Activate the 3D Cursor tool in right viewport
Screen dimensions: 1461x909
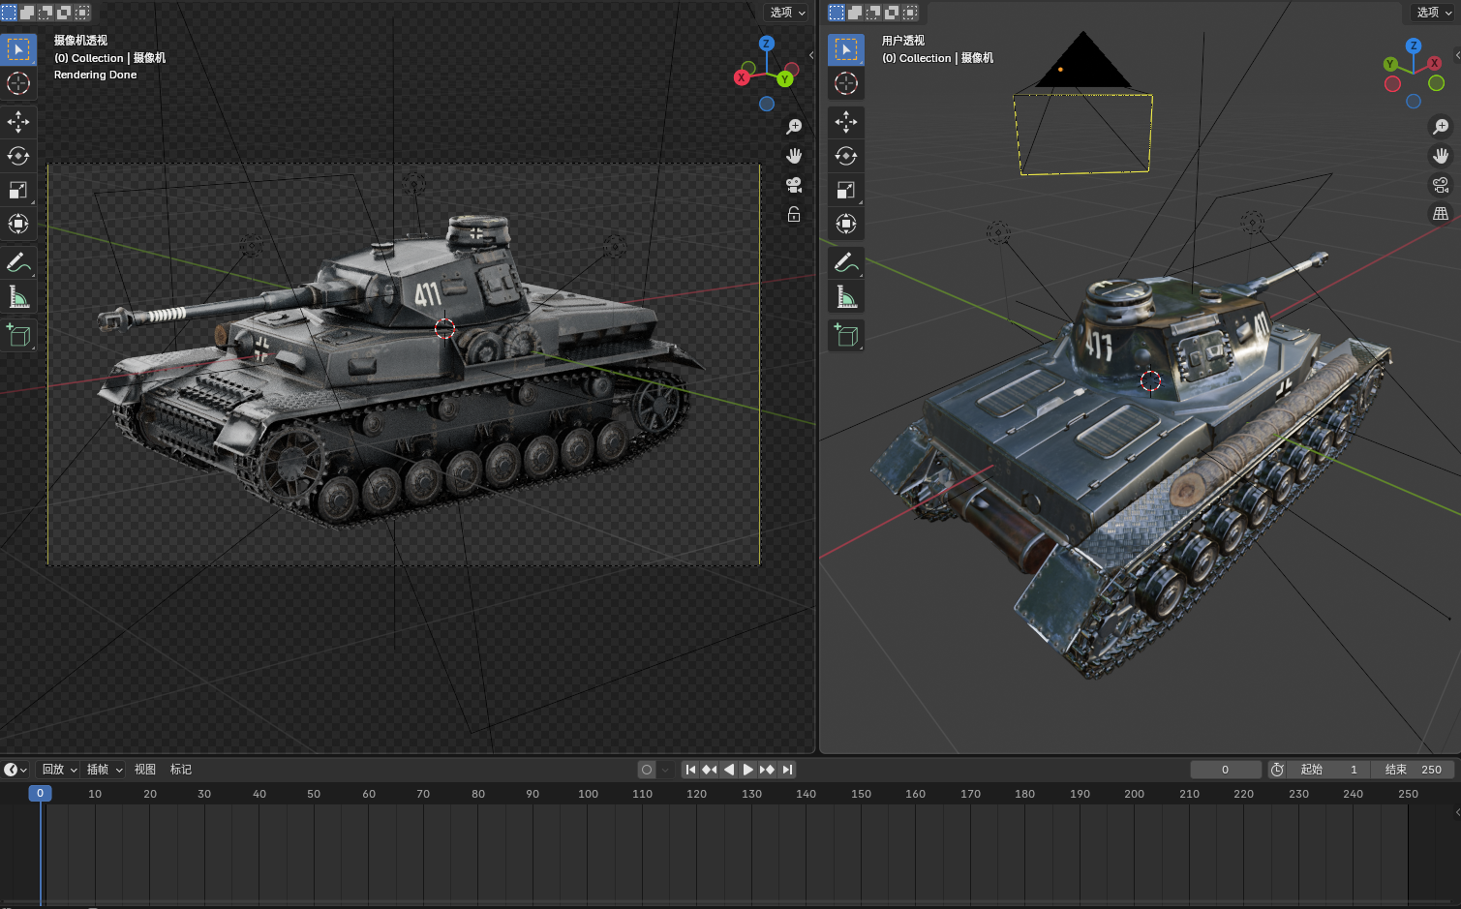pos(846,84)
